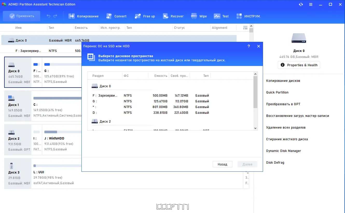Click the 221.40GB free space value

click(181, 113)
